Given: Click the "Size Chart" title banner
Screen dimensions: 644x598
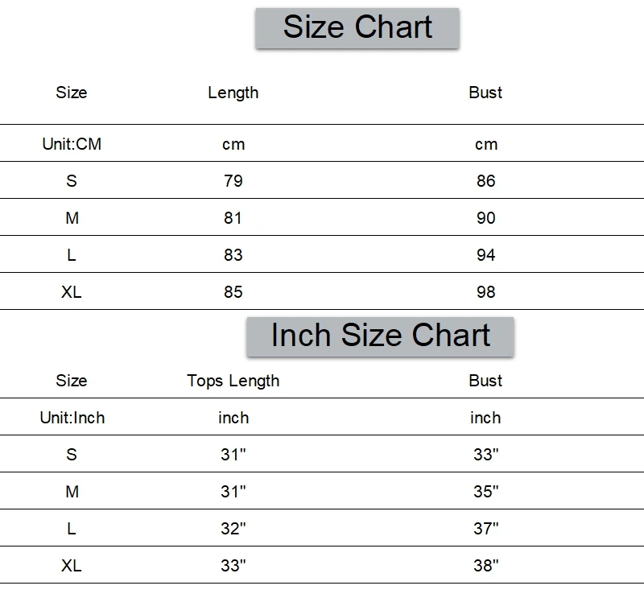Looking at the screenshot, I should [x=357, y=28].
